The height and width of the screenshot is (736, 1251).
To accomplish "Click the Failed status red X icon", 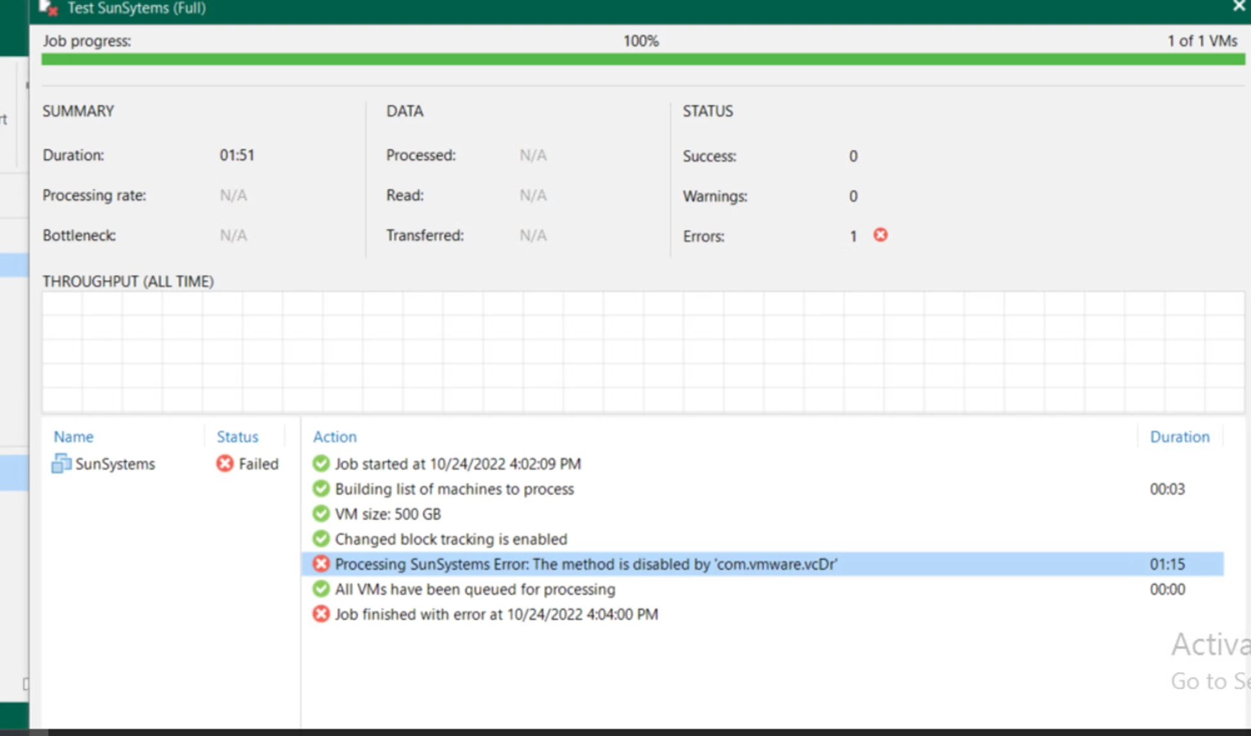I will tap(225, 464).
